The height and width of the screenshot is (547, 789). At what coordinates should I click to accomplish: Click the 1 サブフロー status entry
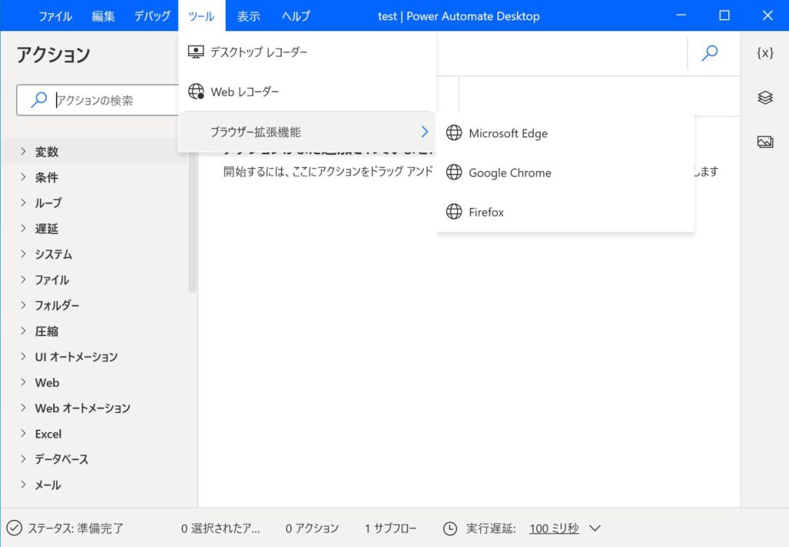click(x=391, y=529)
